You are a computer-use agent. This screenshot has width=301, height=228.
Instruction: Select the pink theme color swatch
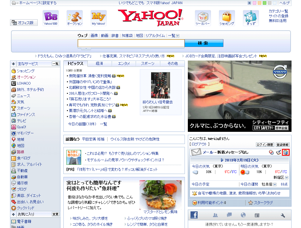(x=254, y=3)
